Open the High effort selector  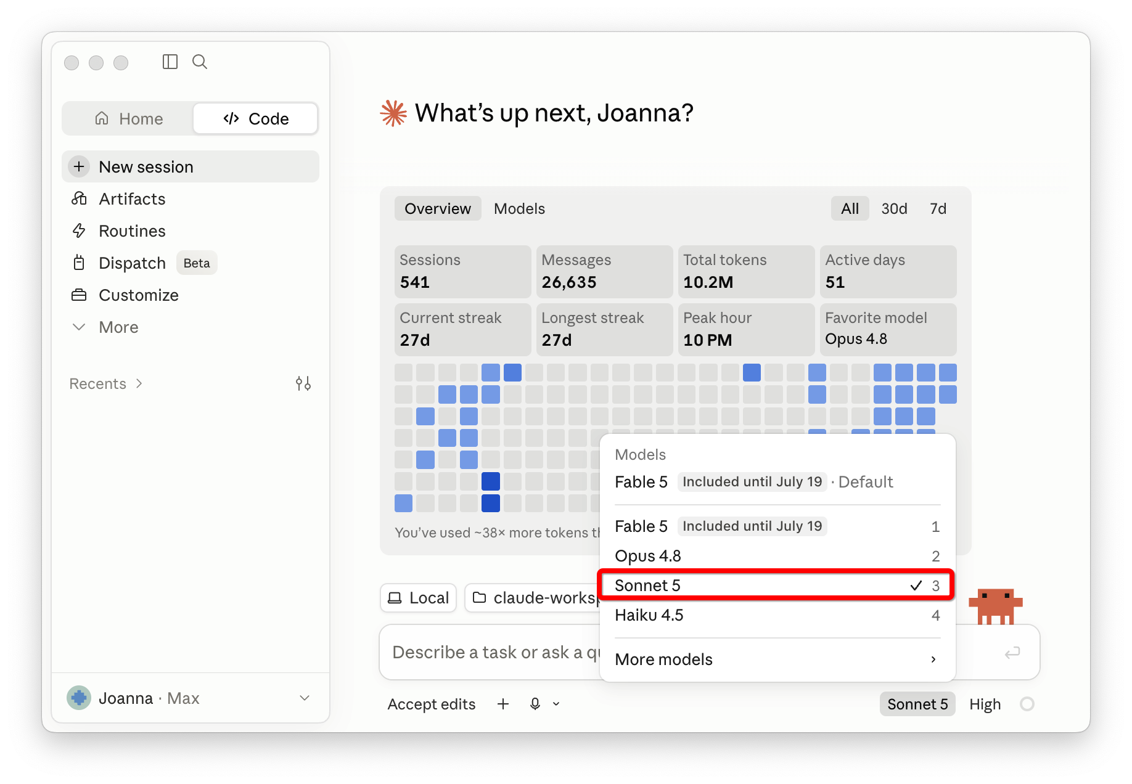pos(985,704)
